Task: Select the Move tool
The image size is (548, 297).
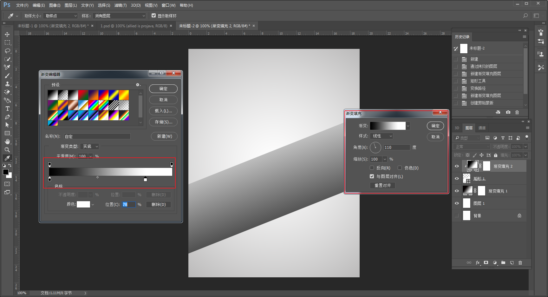Action: (x=7, y=34)
